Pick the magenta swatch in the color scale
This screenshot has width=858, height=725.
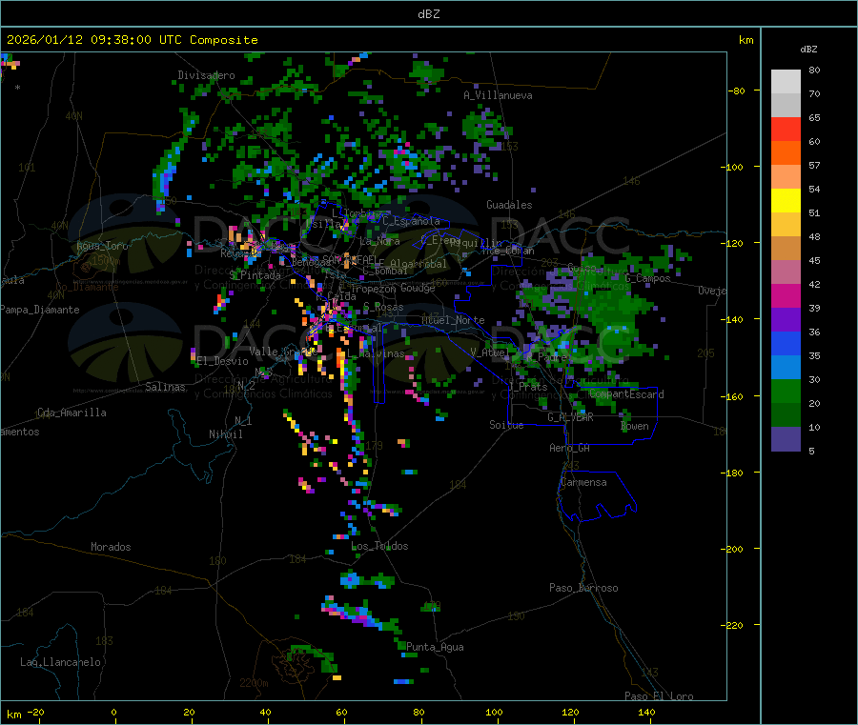(786, 295)
